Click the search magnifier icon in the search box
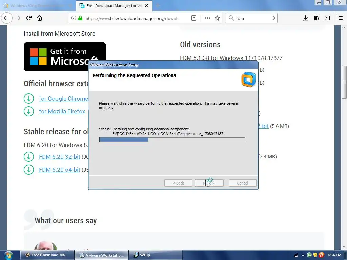Viewport: 347px width, 260px height. [x=231, y=18]
